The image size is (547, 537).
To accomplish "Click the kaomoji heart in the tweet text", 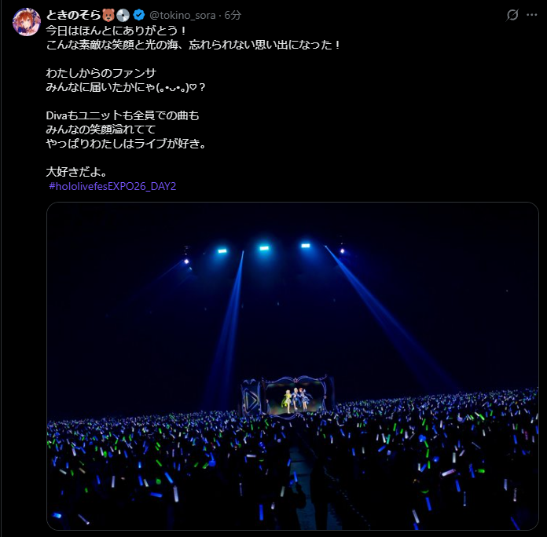I will tap(193, 87).
